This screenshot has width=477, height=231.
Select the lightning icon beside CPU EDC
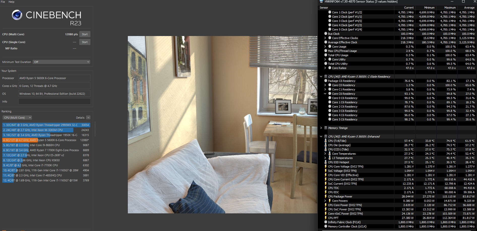326,192
